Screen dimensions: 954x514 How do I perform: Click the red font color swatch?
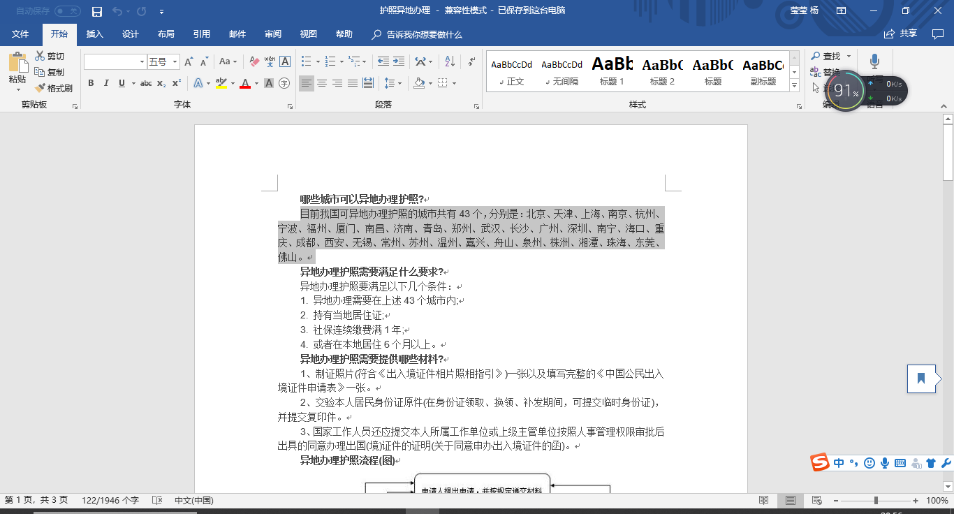[245, 83]
